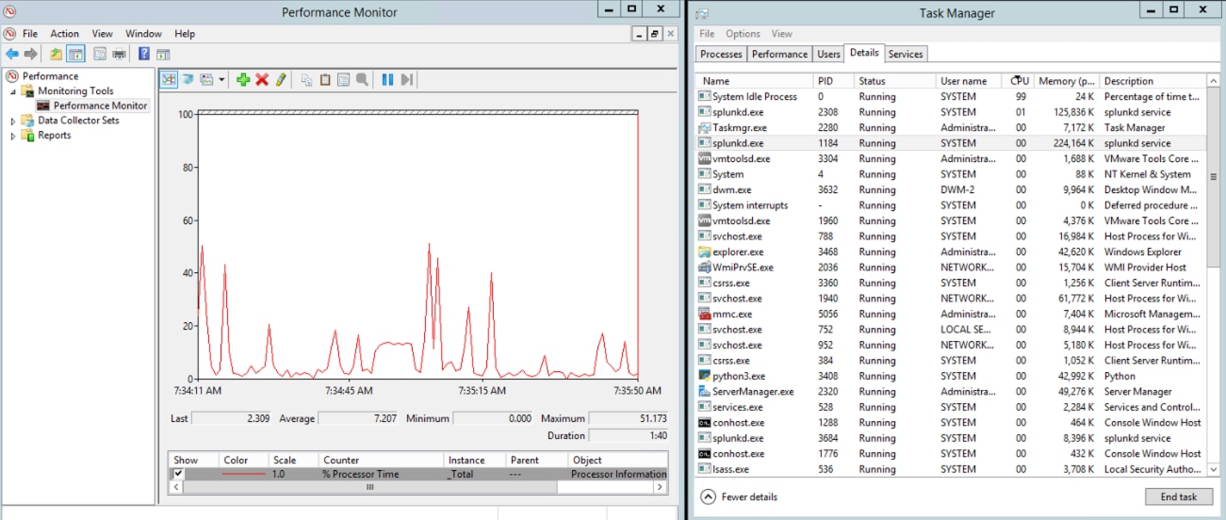Freeze the display with the pause icon
The image size is (1226, 520).
(x=387, y=80)
